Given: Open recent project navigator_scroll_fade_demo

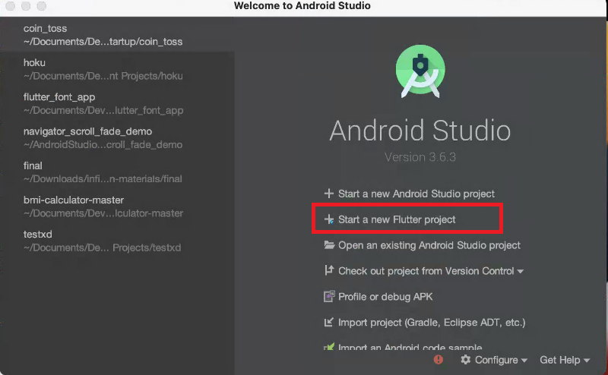Looking at the screenshot, I should click(117, 137).
